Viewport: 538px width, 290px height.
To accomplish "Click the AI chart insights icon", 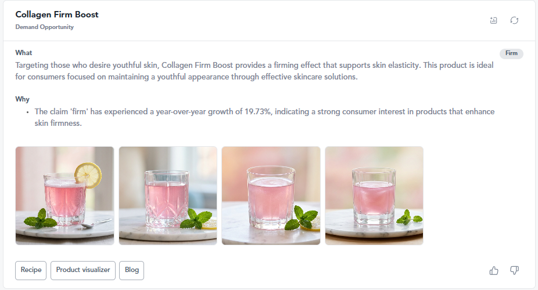I will pyautogui.click(x=493, y=20).
